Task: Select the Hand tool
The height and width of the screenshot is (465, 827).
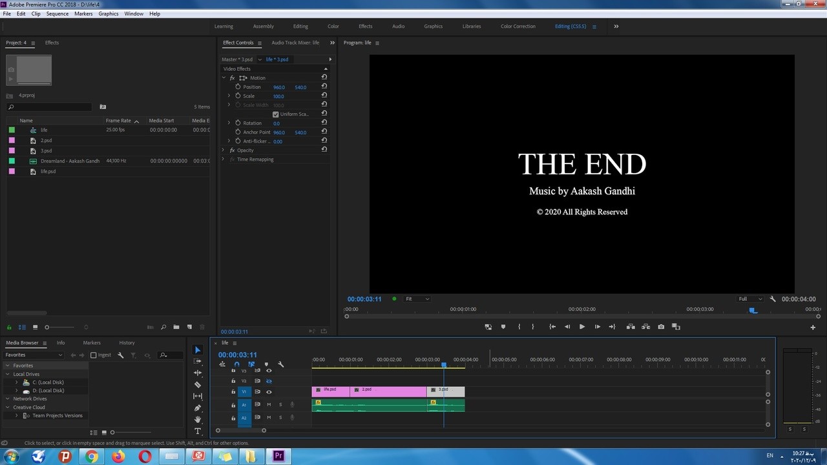Action: coord(198,420)
